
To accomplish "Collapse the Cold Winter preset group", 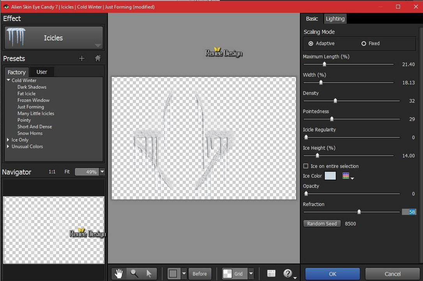I will pyautogui.click(x=8, y=80).
